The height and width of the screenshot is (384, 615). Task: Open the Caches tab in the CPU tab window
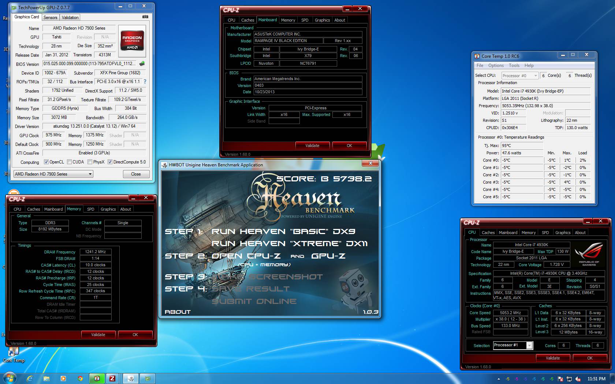(x=488, y=233)
